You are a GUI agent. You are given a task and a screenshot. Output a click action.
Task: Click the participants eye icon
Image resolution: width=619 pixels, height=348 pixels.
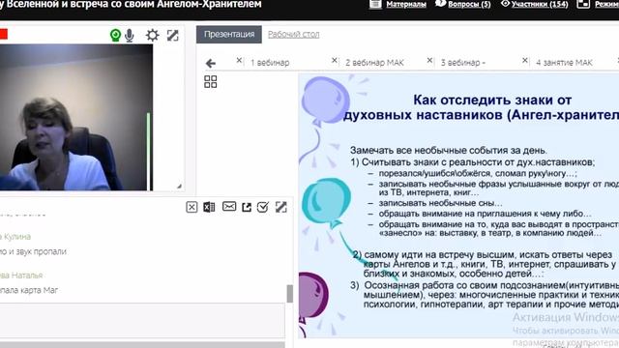coord(505,4)
